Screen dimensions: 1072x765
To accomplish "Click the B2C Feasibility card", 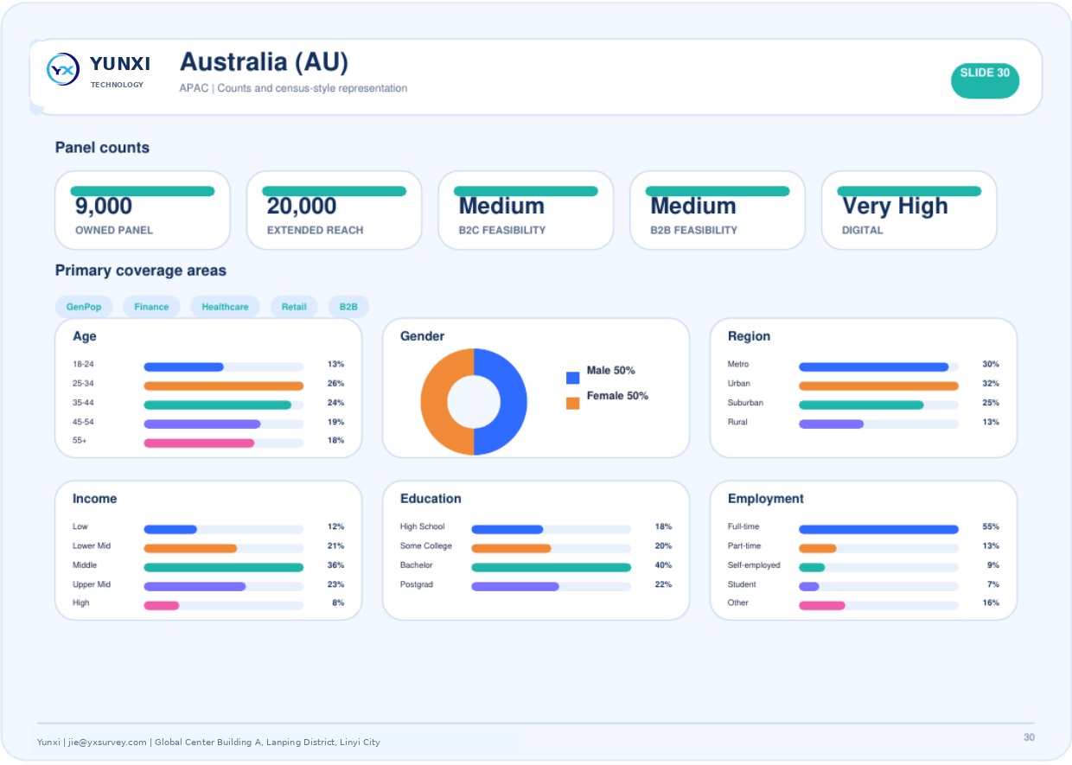I will pyautogui.click(x=526, y=210).
